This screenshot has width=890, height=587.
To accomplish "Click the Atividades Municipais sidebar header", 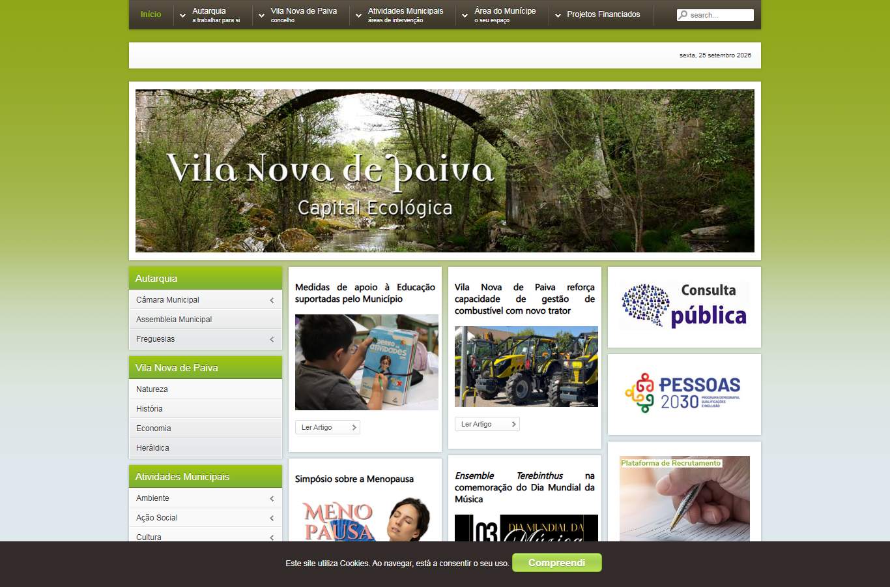I will [205, 477].
